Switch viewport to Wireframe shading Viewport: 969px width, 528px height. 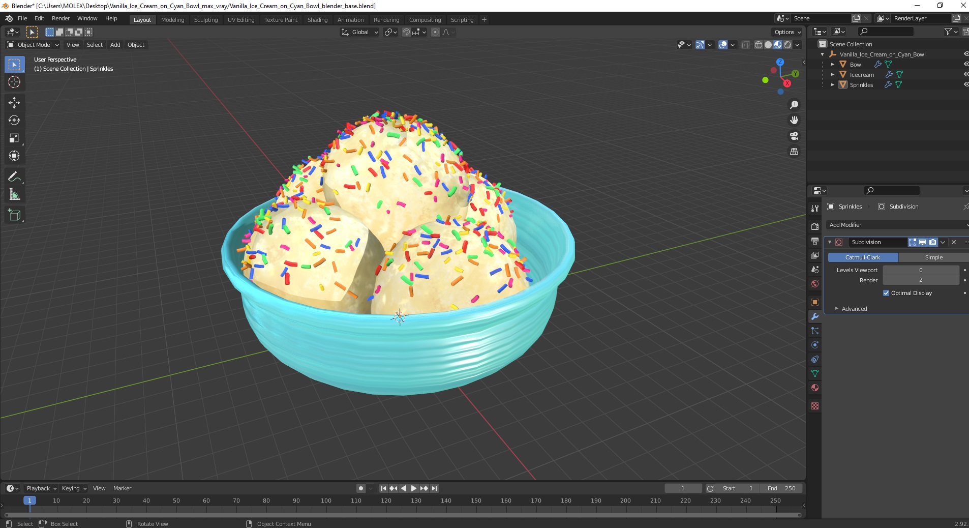(x=759, y=45)
